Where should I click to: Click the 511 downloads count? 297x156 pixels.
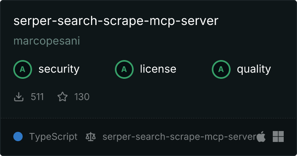pos(37,97)
